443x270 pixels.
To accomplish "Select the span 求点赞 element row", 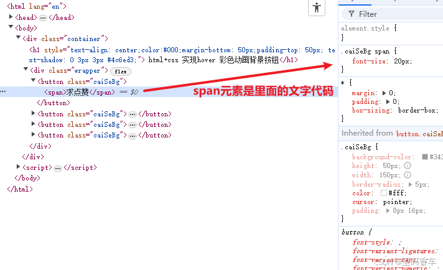I will (169, 92).
